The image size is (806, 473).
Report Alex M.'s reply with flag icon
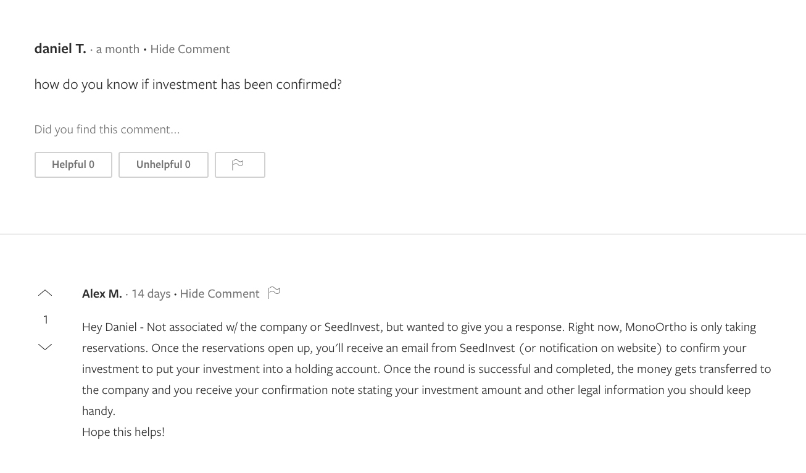coord(274,293)
